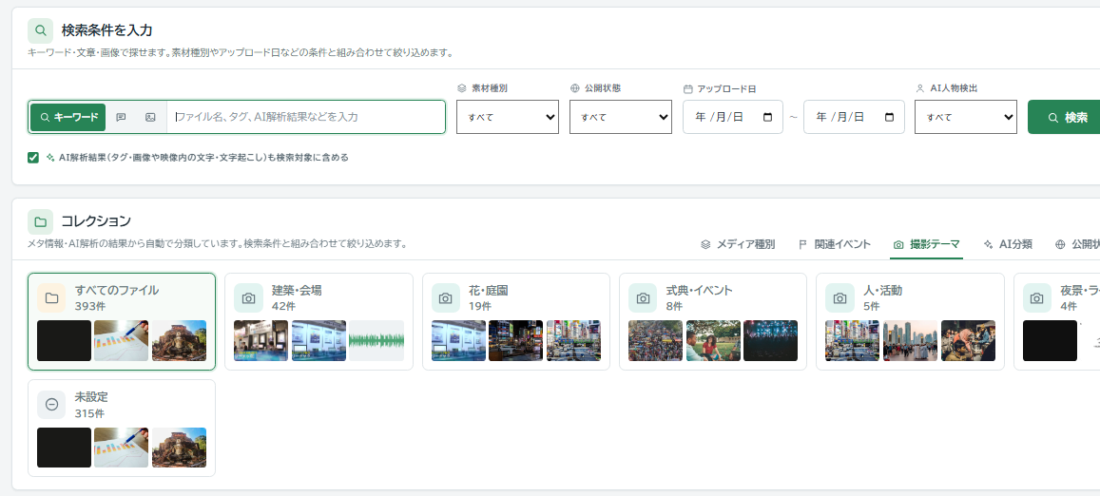
Task: Open the 人・活動 collection
Action: pos(910,321)
